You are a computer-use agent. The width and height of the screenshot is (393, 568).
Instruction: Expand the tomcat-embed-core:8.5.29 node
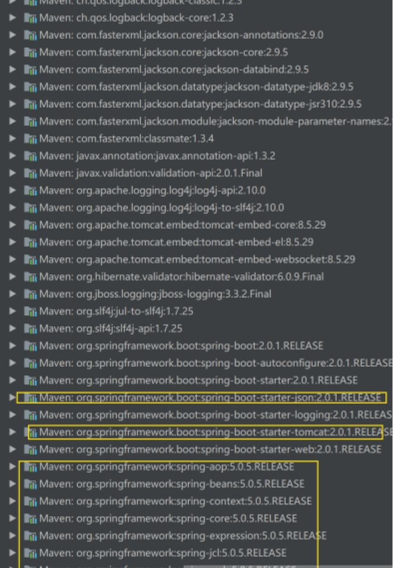[12, 225]
